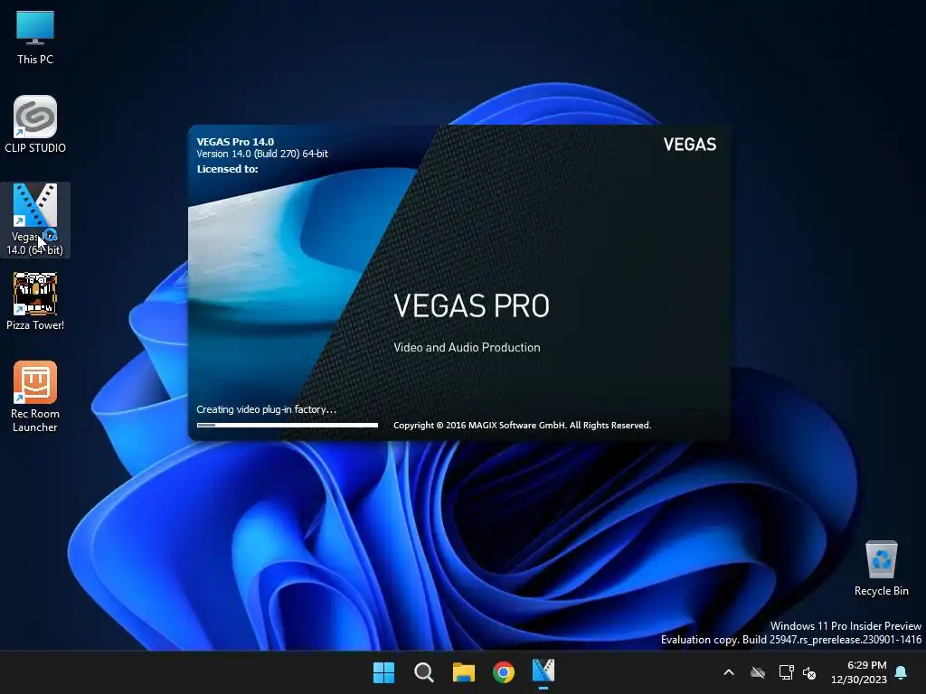Viewport: 926px width, 694px height.
Task: Click the MAGIX copyright notice text
Action: tap(522, 426)
